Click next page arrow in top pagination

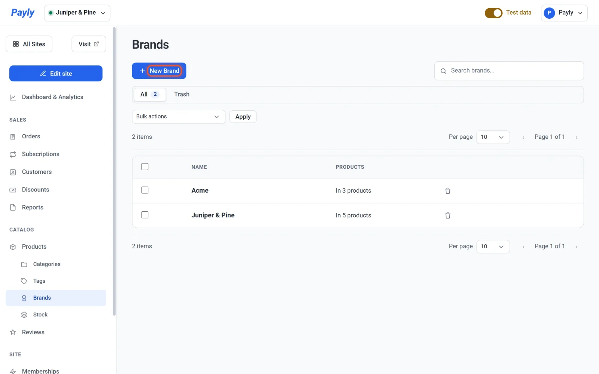pos(577,138)
